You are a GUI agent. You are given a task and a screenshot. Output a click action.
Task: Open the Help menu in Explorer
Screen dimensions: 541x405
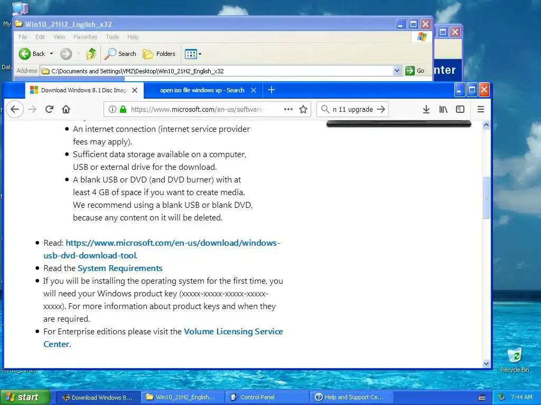[133, 37]
